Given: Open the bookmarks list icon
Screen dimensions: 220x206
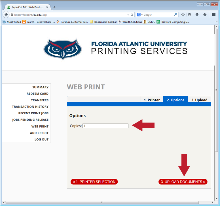Looking at the screenshot, I should [190, 15].
